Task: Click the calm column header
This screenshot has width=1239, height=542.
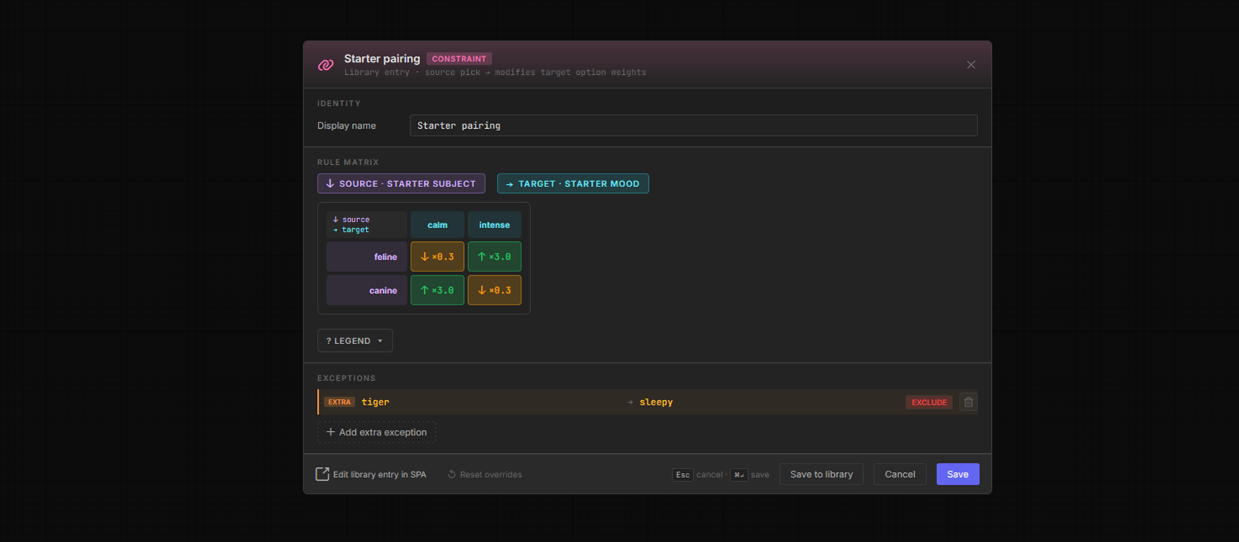Action: 437,225
